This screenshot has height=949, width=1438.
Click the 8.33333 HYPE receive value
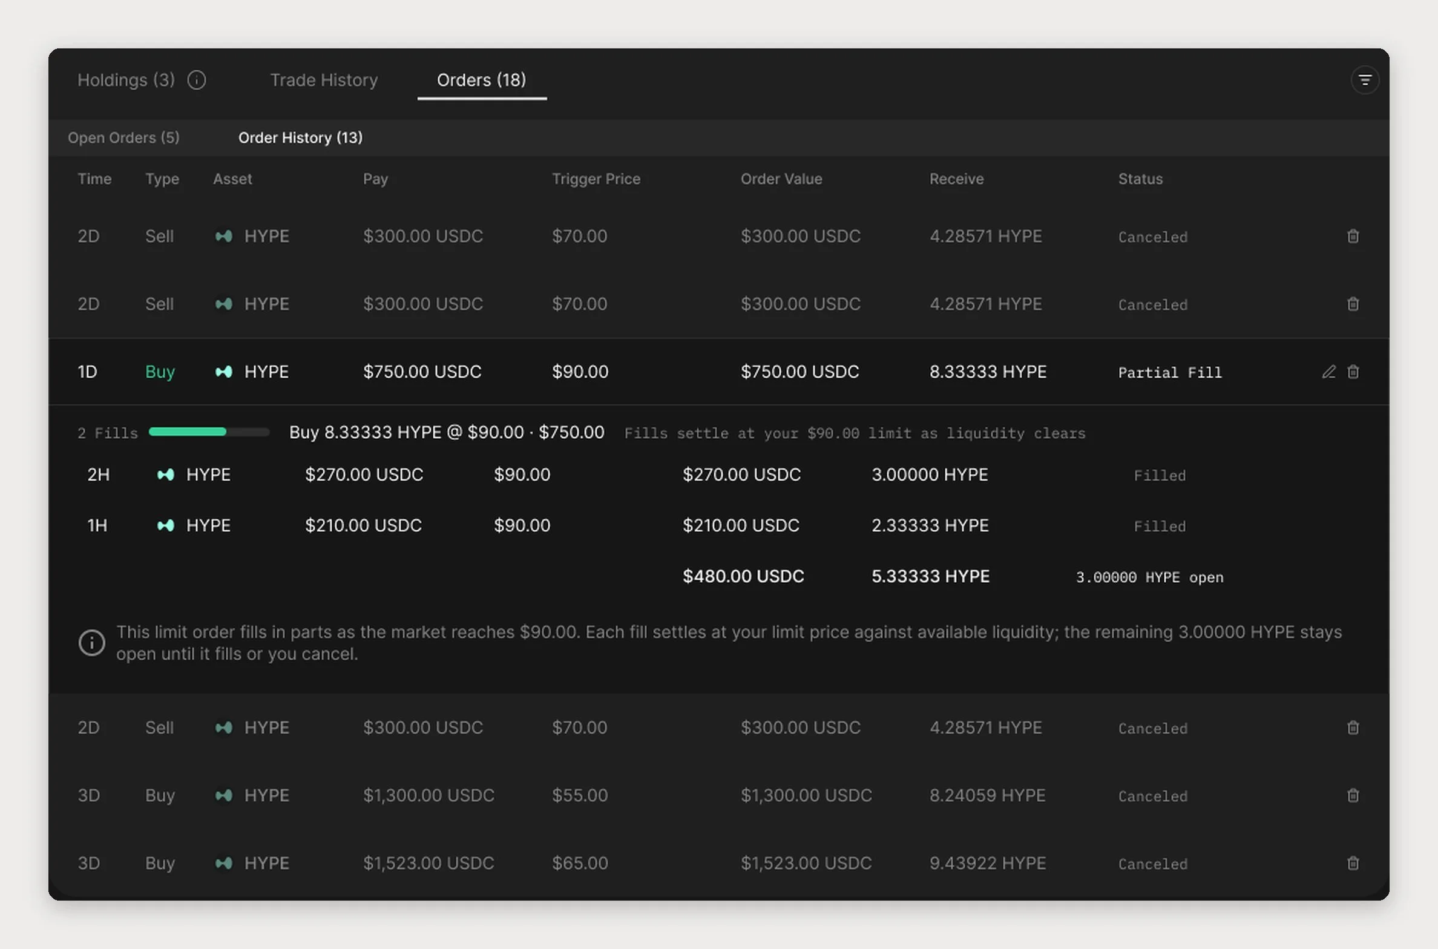point(988,372)
